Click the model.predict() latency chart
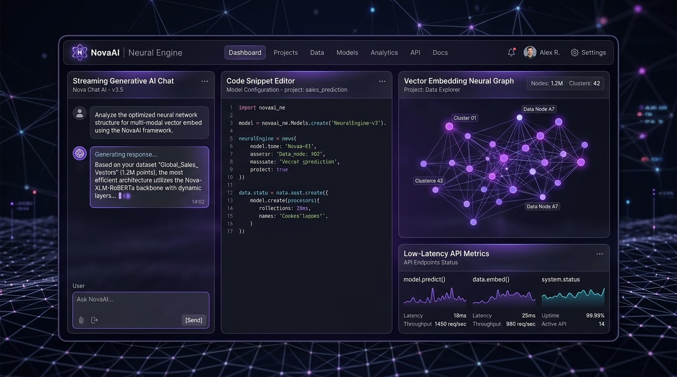 coord(435,297)
